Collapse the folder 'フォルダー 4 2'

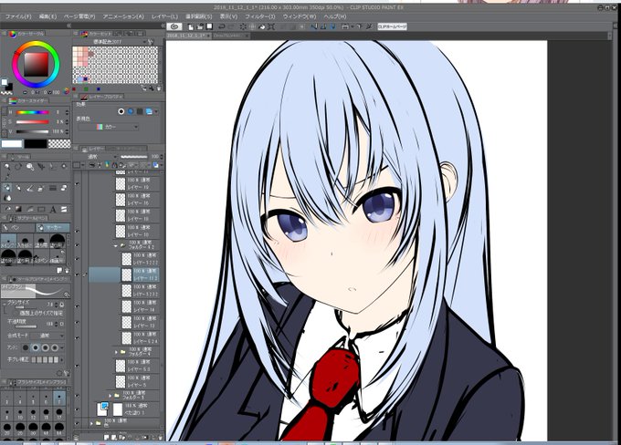(116, 245)
